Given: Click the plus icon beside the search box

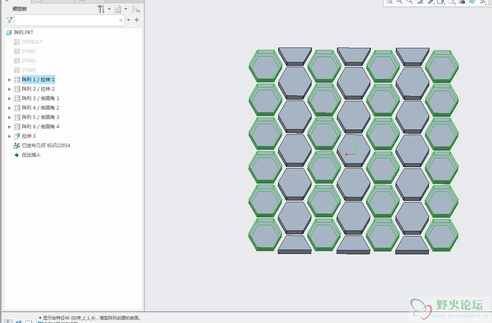Looking at the screenshot, I should (137, 20).
